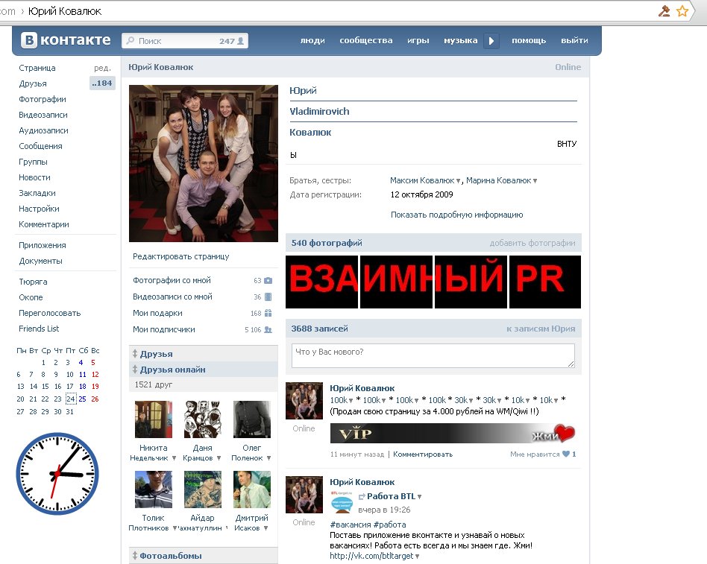Viewport: 707px width, 564px height.
Task: Click the VIP Жми banner
Action: pyautogui.click(x=453, y=434)
